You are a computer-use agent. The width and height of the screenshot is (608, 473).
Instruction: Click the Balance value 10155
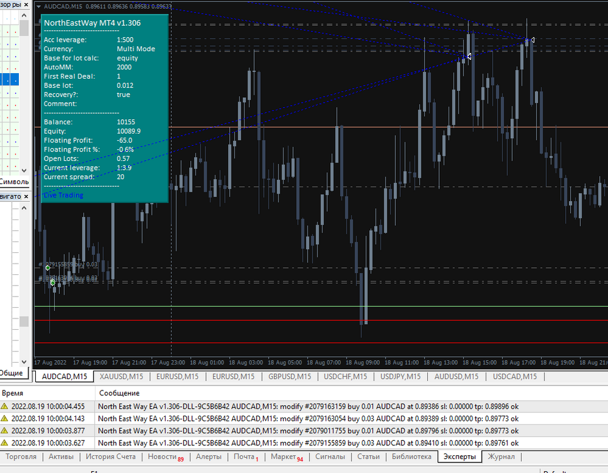tap(126, 122)
